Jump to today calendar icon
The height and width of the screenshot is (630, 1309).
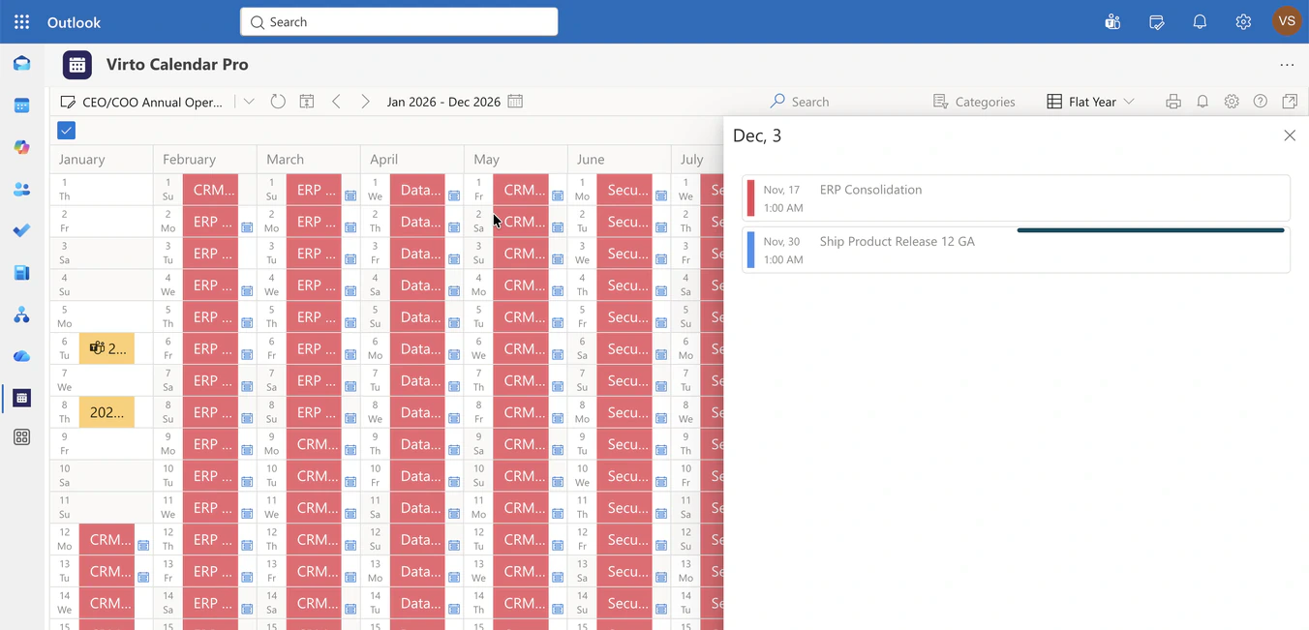point(307,102)
